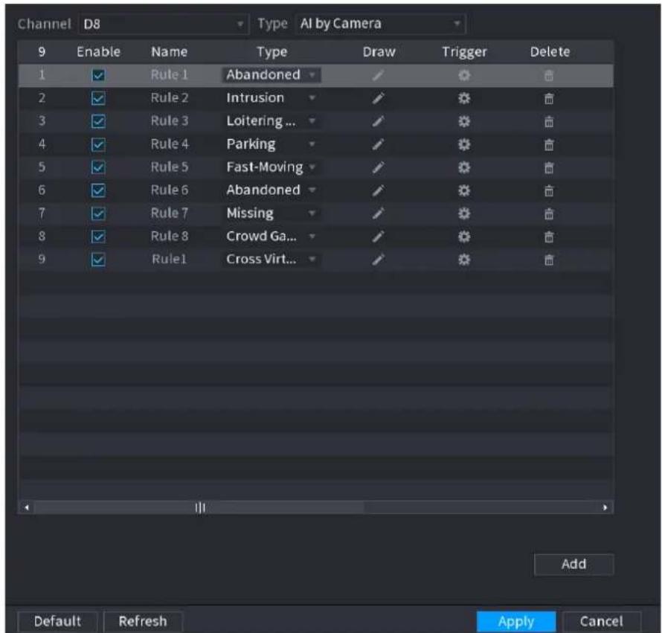Toggle Rule 4 enable checkbox
The height and width of the screenshot is (633, 662).
[x=98, y=145]
